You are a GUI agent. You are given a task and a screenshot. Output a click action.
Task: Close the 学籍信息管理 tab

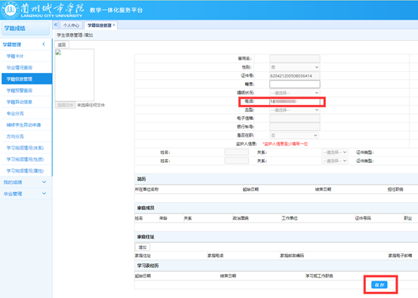[x=114, y=25]
